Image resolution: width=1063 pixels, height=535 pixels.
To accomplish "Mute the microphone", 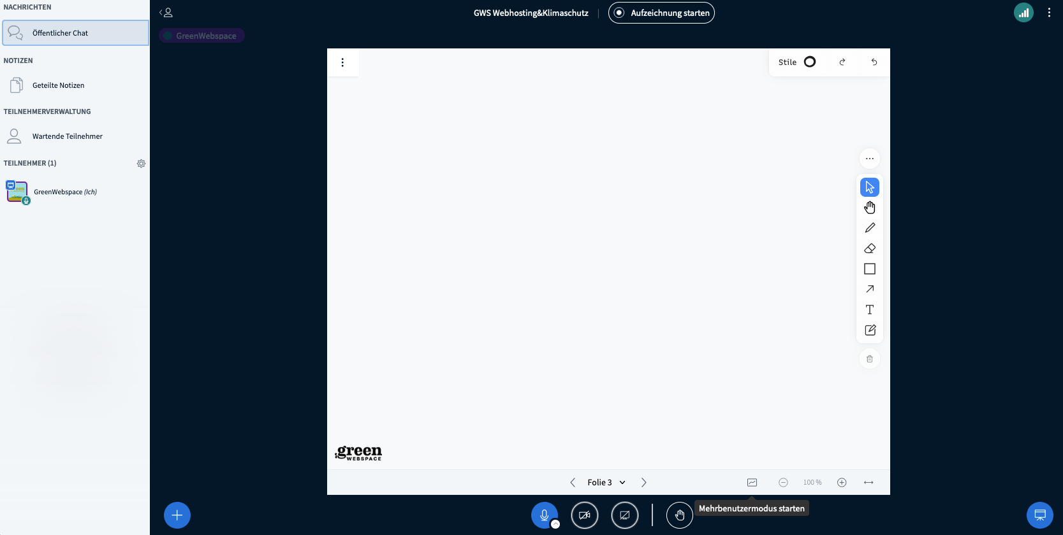I will click(544, 515).
